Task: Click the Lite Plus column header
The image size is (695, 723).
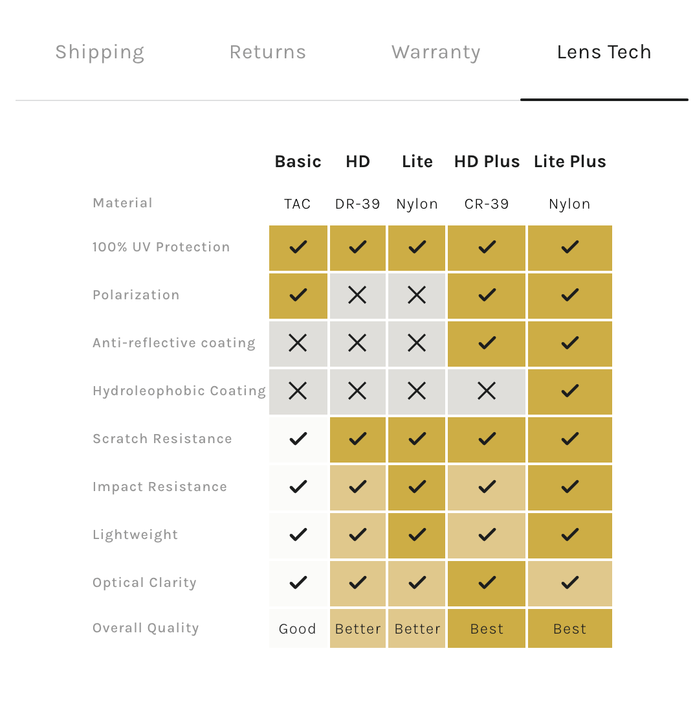Action: pos(569,162)
